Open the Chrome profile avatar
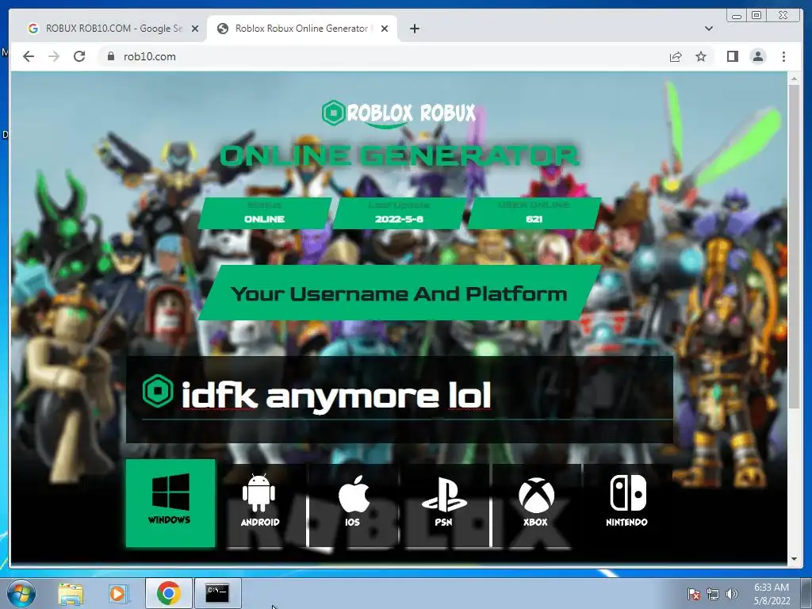This screenshot has width=812, height=609. tap(757, 56)
